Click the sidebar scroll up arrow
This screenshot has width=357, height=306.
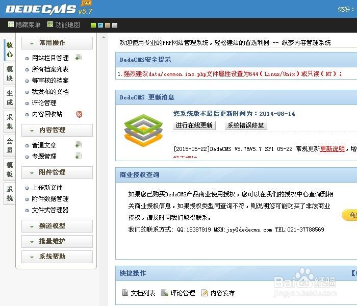pos(104,37)
